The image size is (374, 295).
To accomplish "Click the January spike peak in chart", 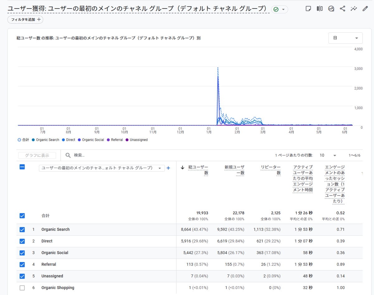I will coord(218,68).
